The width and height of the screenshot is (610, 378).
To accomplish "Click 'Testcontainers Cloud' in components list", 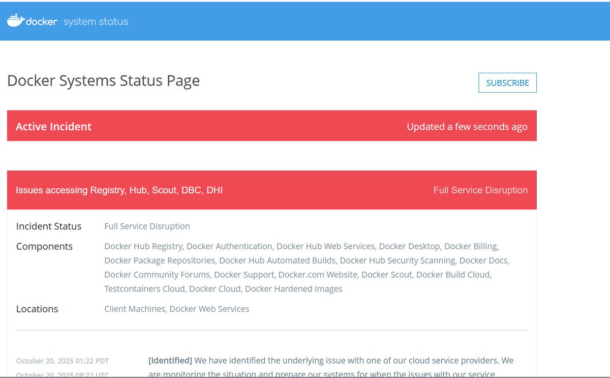I will pos(144,289).
